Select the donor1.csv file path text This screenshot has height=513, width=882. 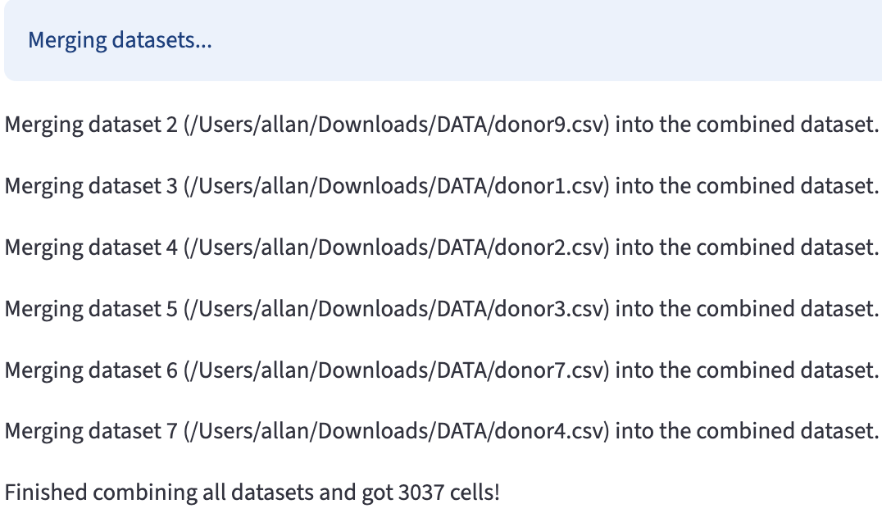pos(396,186)
